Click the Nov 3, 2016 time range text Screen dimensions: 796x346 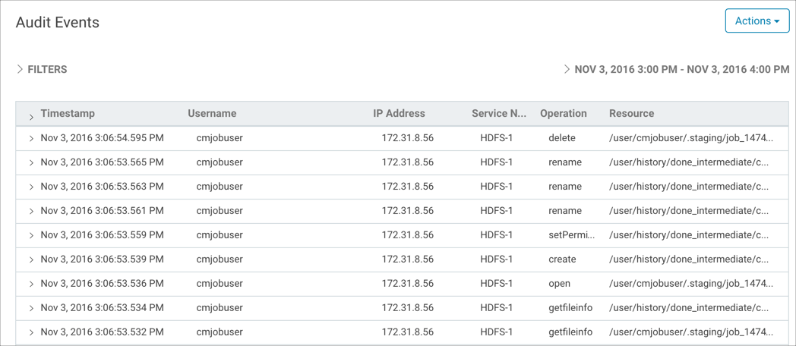[681, 69]
